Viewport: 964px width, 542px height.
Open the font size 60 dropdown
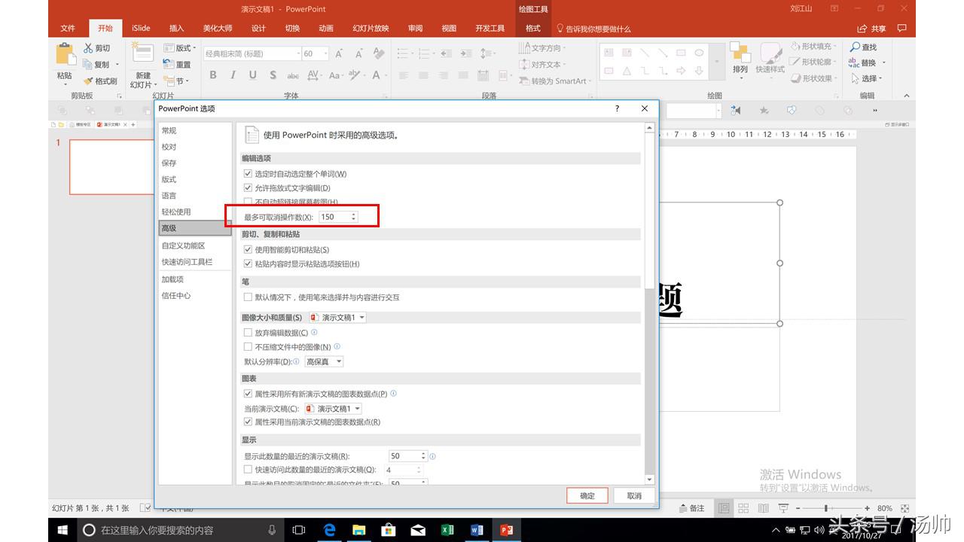(x=325, y=54)
